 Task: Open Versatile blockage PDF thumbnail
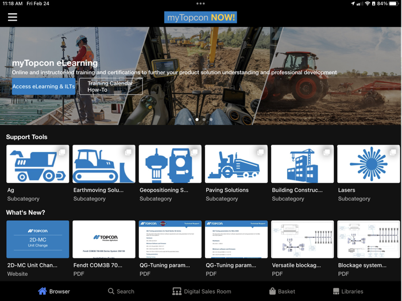[x=302, y=239]
